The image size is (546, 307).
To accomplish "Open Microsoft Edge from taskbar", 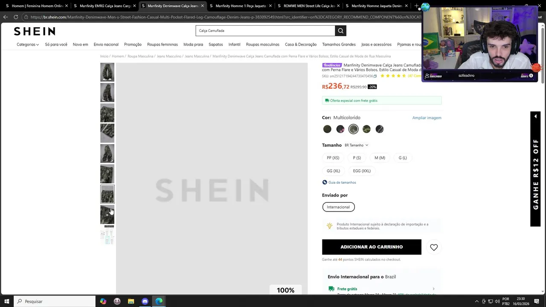I will click(x=159, y=301).
